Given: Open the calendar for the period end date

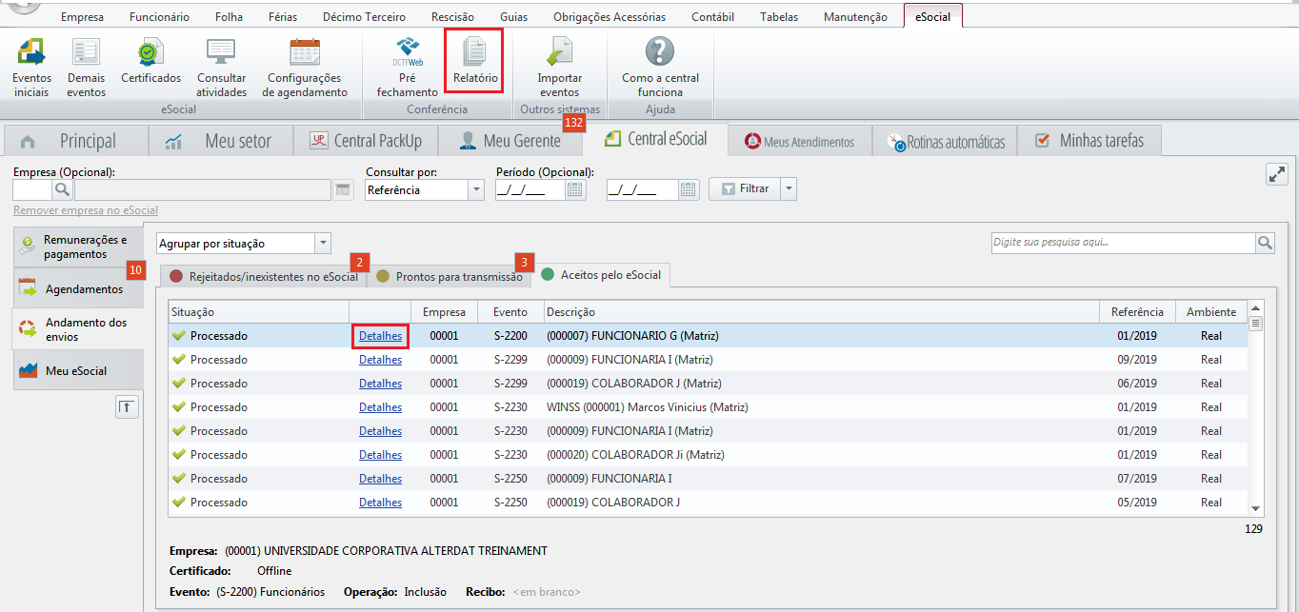Looking at the screenshot, I should tap(689, 189).
